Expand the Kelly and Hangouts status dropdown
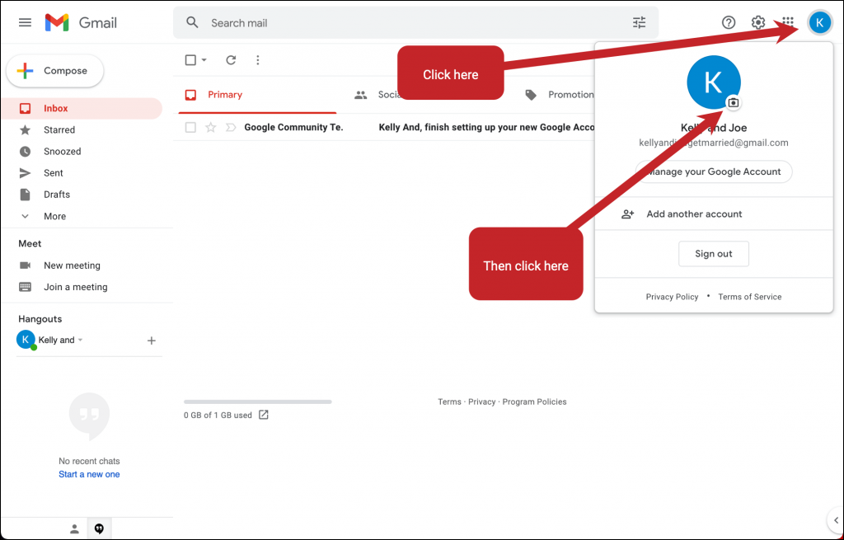The width and height of the screenshot is (844, 540). [x=80, y=340]
